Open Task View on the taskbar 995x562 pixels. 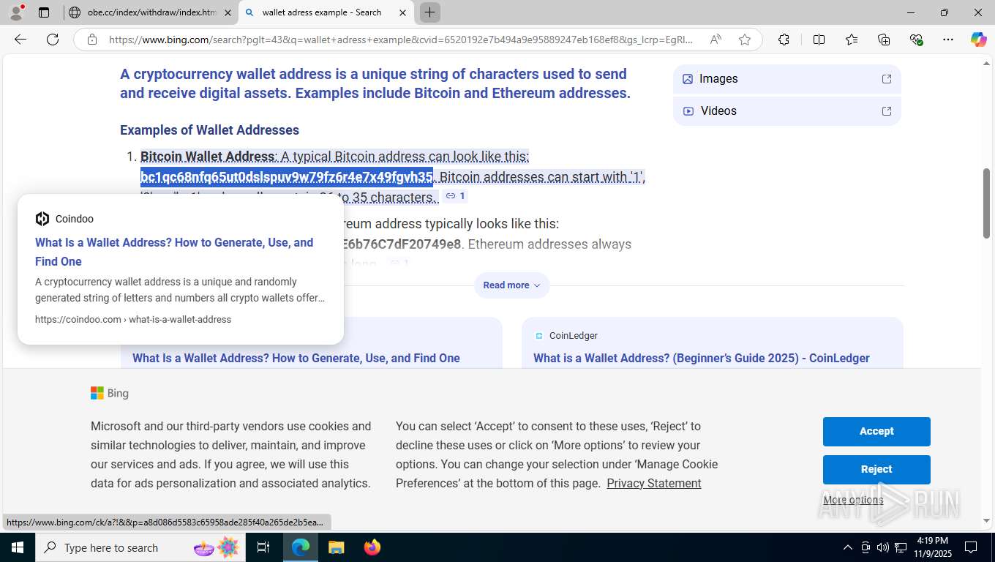(263, 547)
